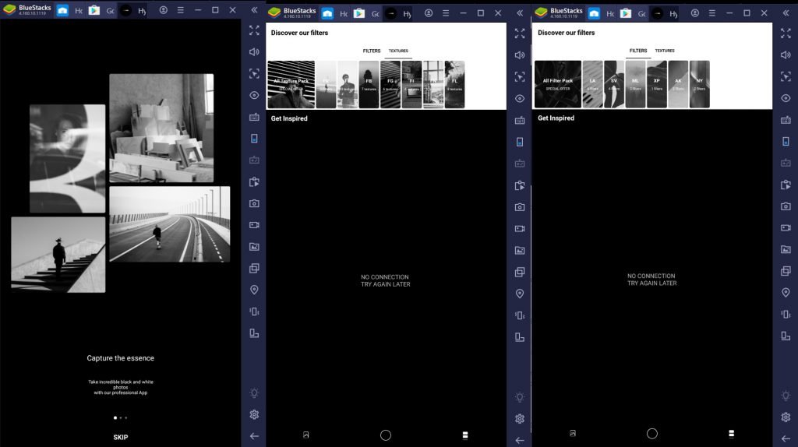Open hamburger menu in the textures window title bar
This screenshot has height=447, width=798.
click(446, 13)
